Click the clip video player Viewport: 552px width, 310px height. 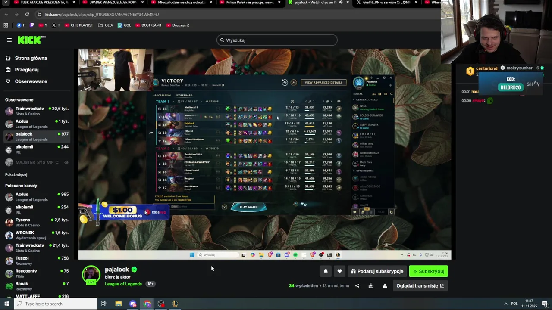[265, 154]
